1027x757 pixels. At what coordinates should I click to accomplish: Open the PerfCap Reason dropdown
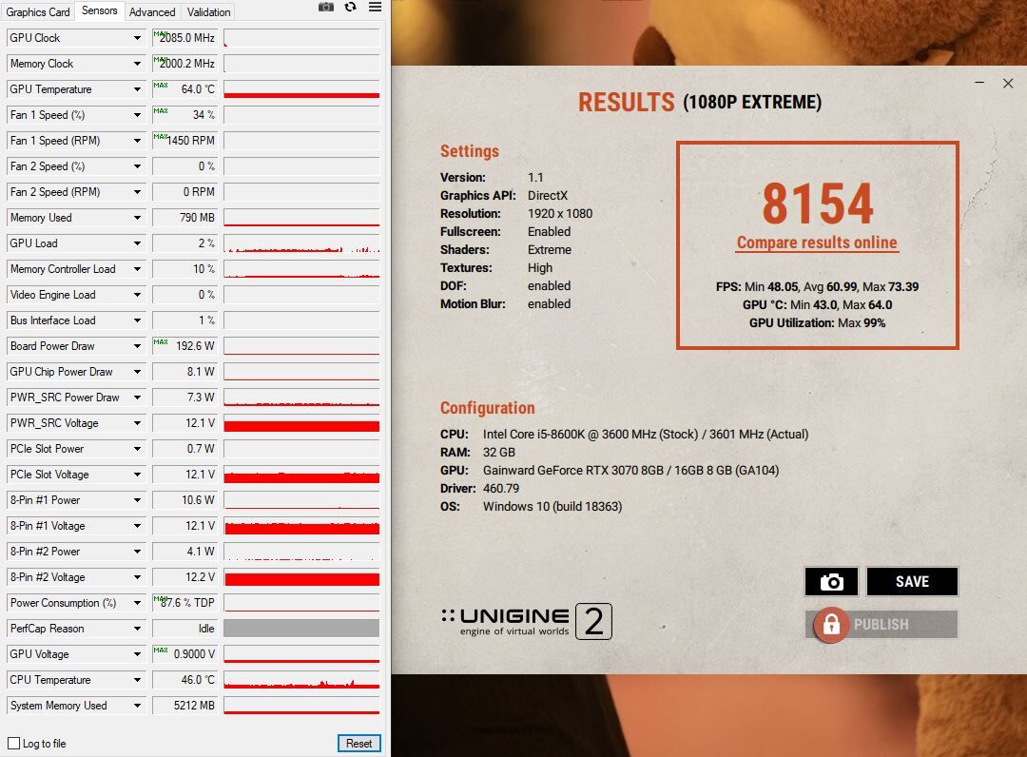click(x=137, y=629)
